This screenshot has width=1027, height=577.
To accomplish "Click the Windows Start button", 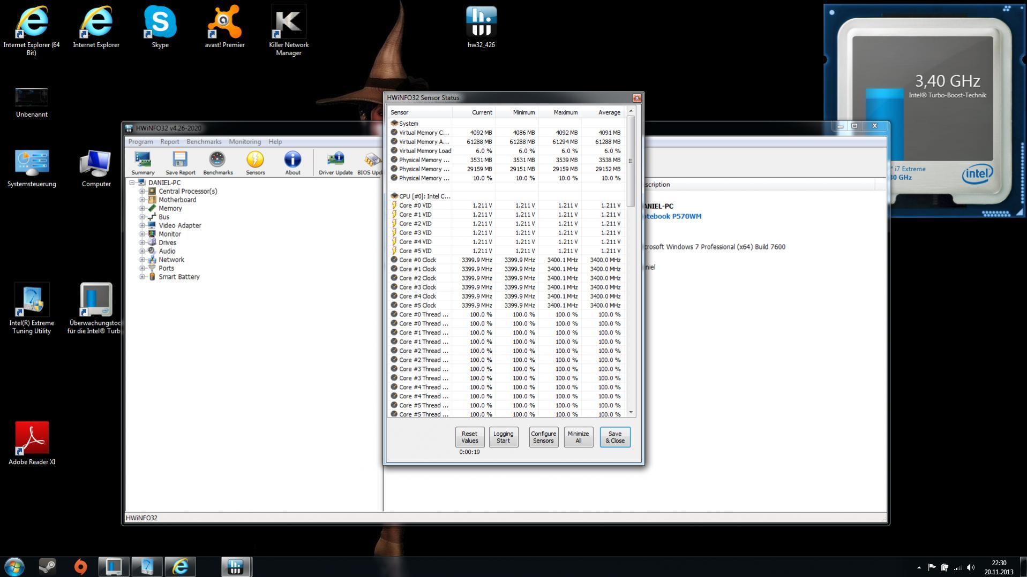I will [x=14, y=566].
